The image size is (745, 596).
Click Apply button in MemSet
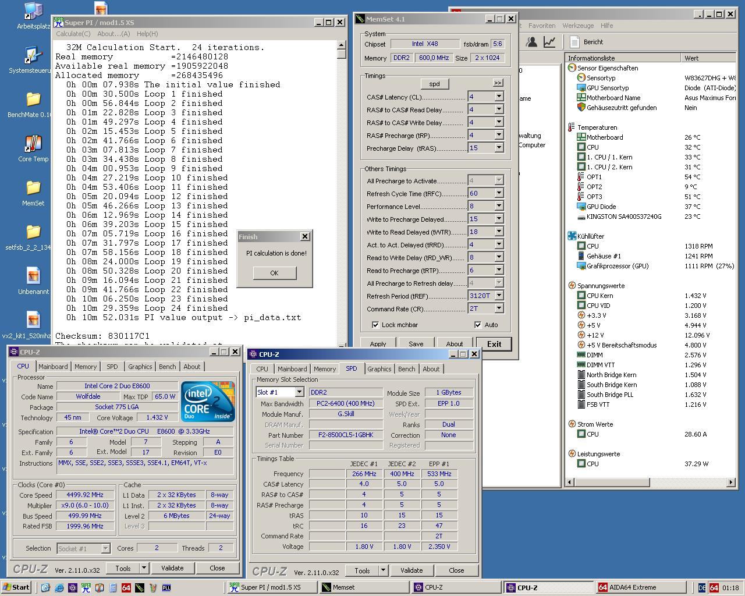378,344
